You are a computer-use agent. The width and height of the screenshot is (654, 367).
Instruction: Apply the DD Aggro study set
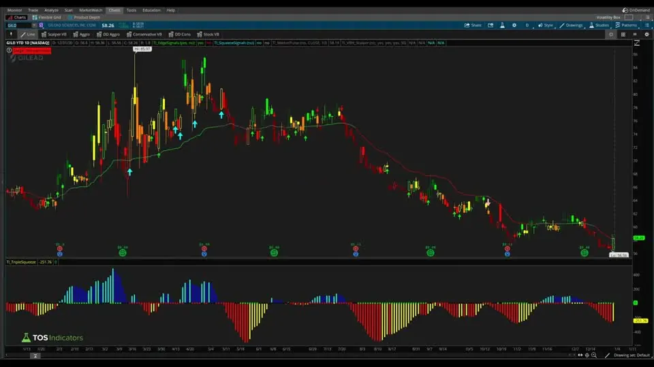pyautogui.click(x=108, y=35)
